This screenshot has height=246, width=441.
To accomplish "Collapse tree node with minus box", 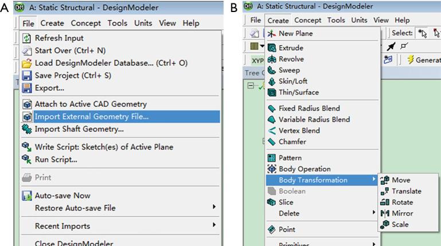I will 251,86.
